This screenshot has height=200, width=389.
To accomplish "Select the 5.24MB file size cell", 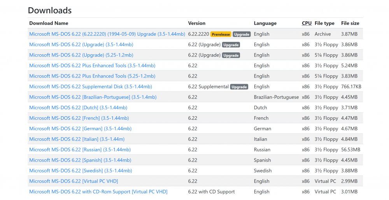I will (349, 66).
